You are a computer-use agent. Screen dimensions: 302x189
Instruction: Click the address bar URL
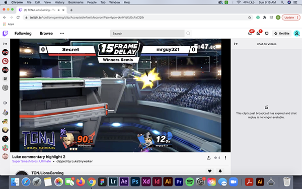[87, 18]
